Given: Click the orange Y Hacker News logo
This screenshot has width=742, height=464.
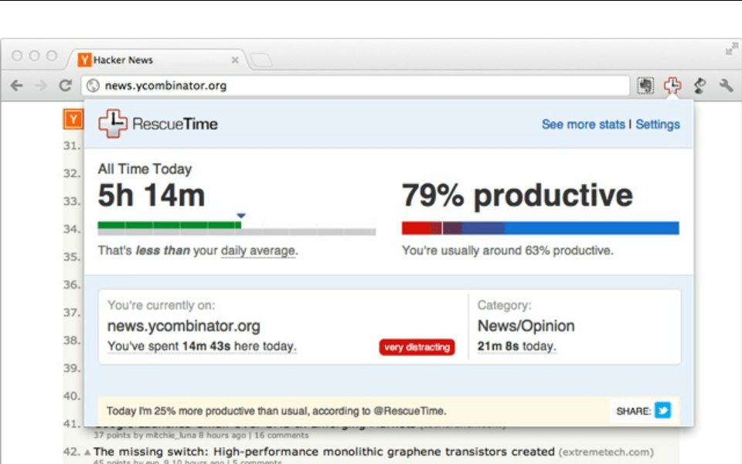Looking at the screenshot, I should tap(72, 119).
